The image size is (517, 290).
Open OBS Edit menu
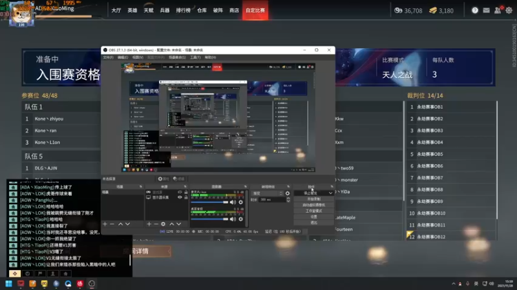(123, 57)
